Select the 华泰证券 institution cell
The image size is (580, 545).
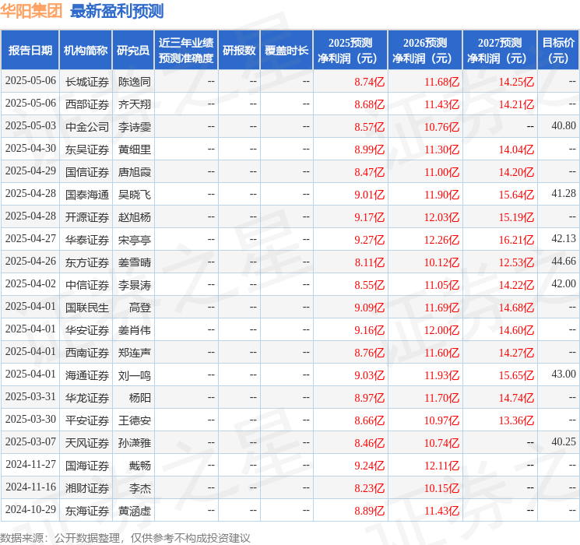pos(87,240)
